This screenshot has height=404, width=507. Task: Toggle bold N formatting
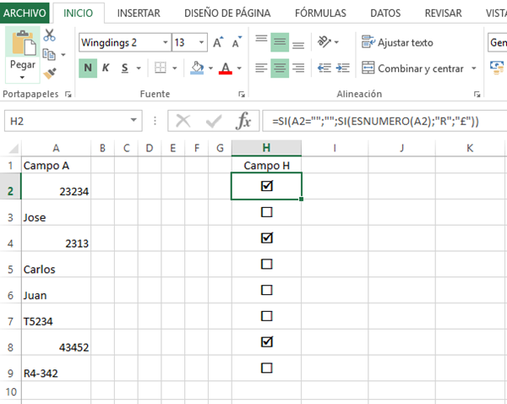(x=88, y=68)
